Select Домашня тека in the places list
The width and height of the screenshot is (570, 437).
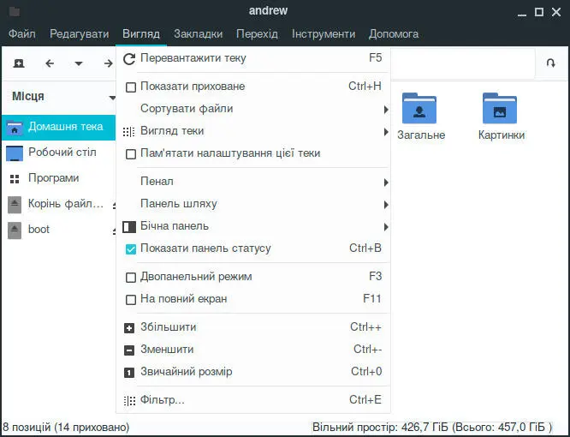(x=58, y=128)
